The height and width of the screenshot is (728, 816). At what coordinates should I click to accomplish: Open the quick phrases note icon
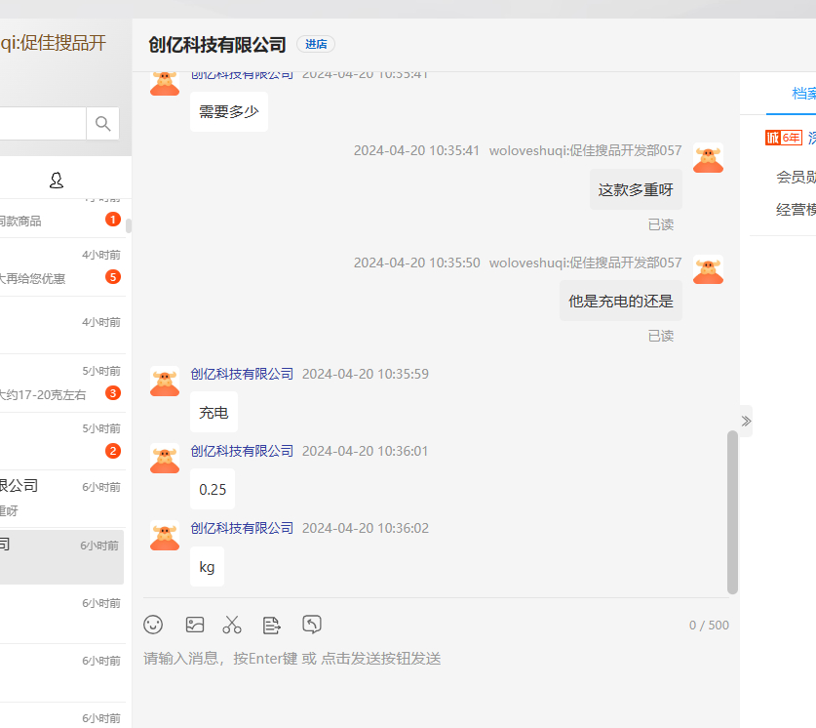tap(272, 625)
